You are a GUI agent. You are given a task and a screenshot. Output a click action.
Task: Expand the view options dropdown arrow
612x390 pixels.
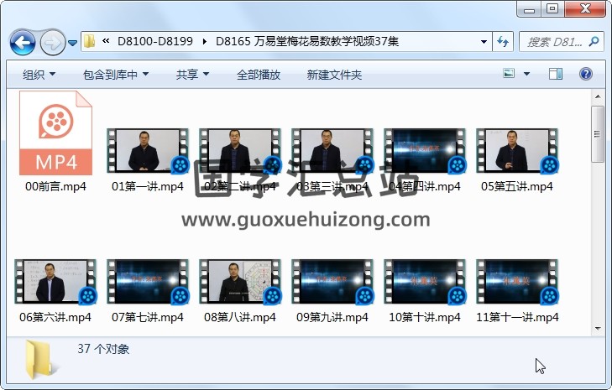(x=527, y=75)
